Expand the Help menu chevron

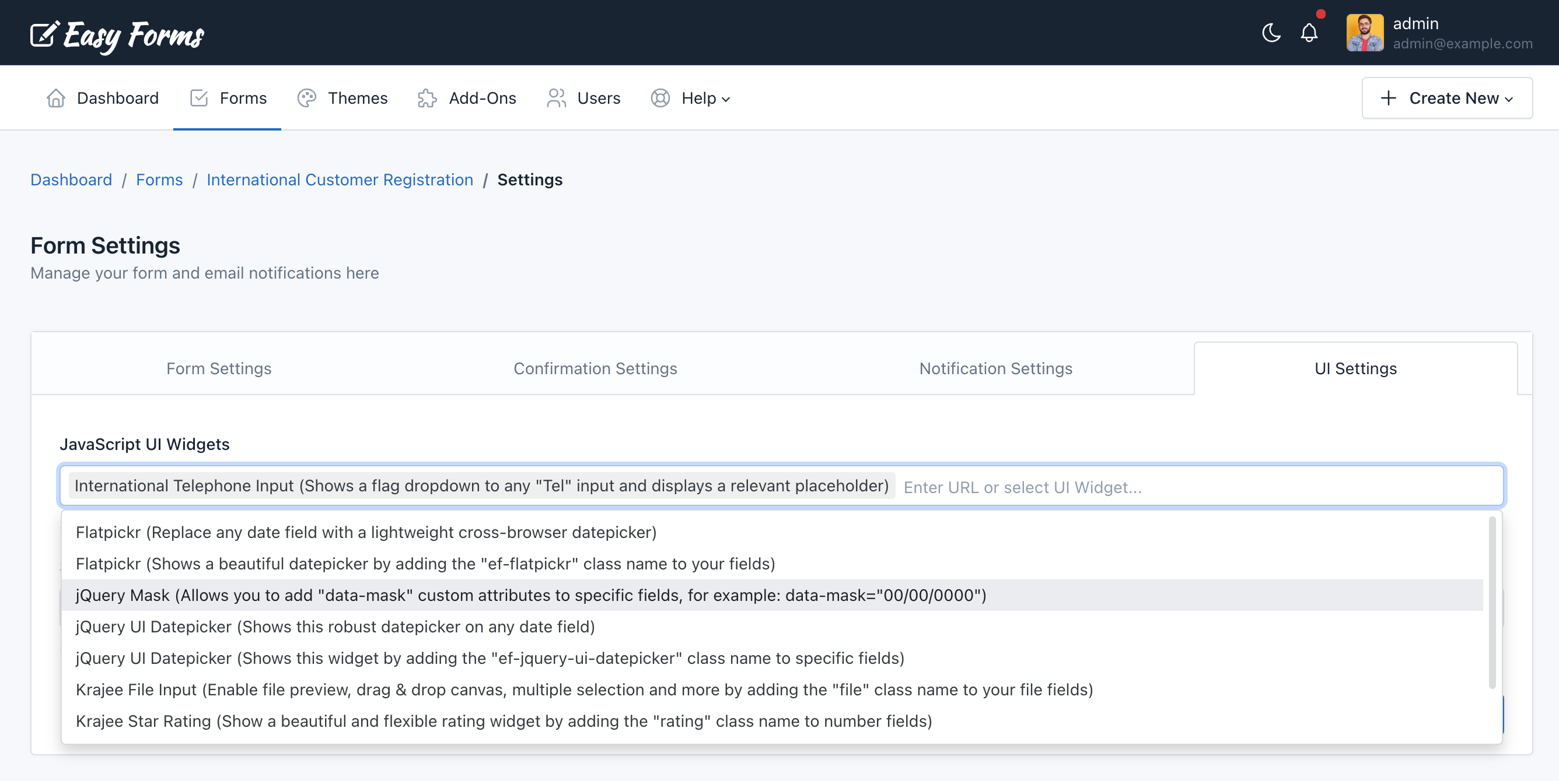point(726,100)
